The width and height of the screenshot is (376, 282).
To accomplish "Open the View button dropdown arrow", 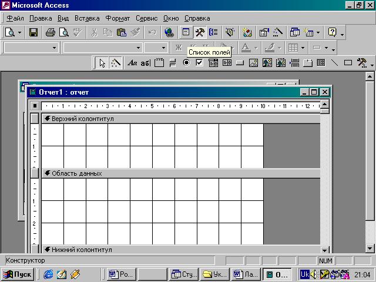I will coord(21,33).
